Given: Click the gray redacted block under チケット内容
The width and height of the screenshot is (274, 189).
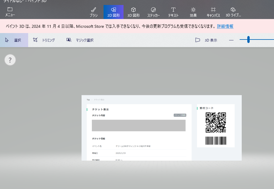Looking at the screenshot, I should [138, 126].
